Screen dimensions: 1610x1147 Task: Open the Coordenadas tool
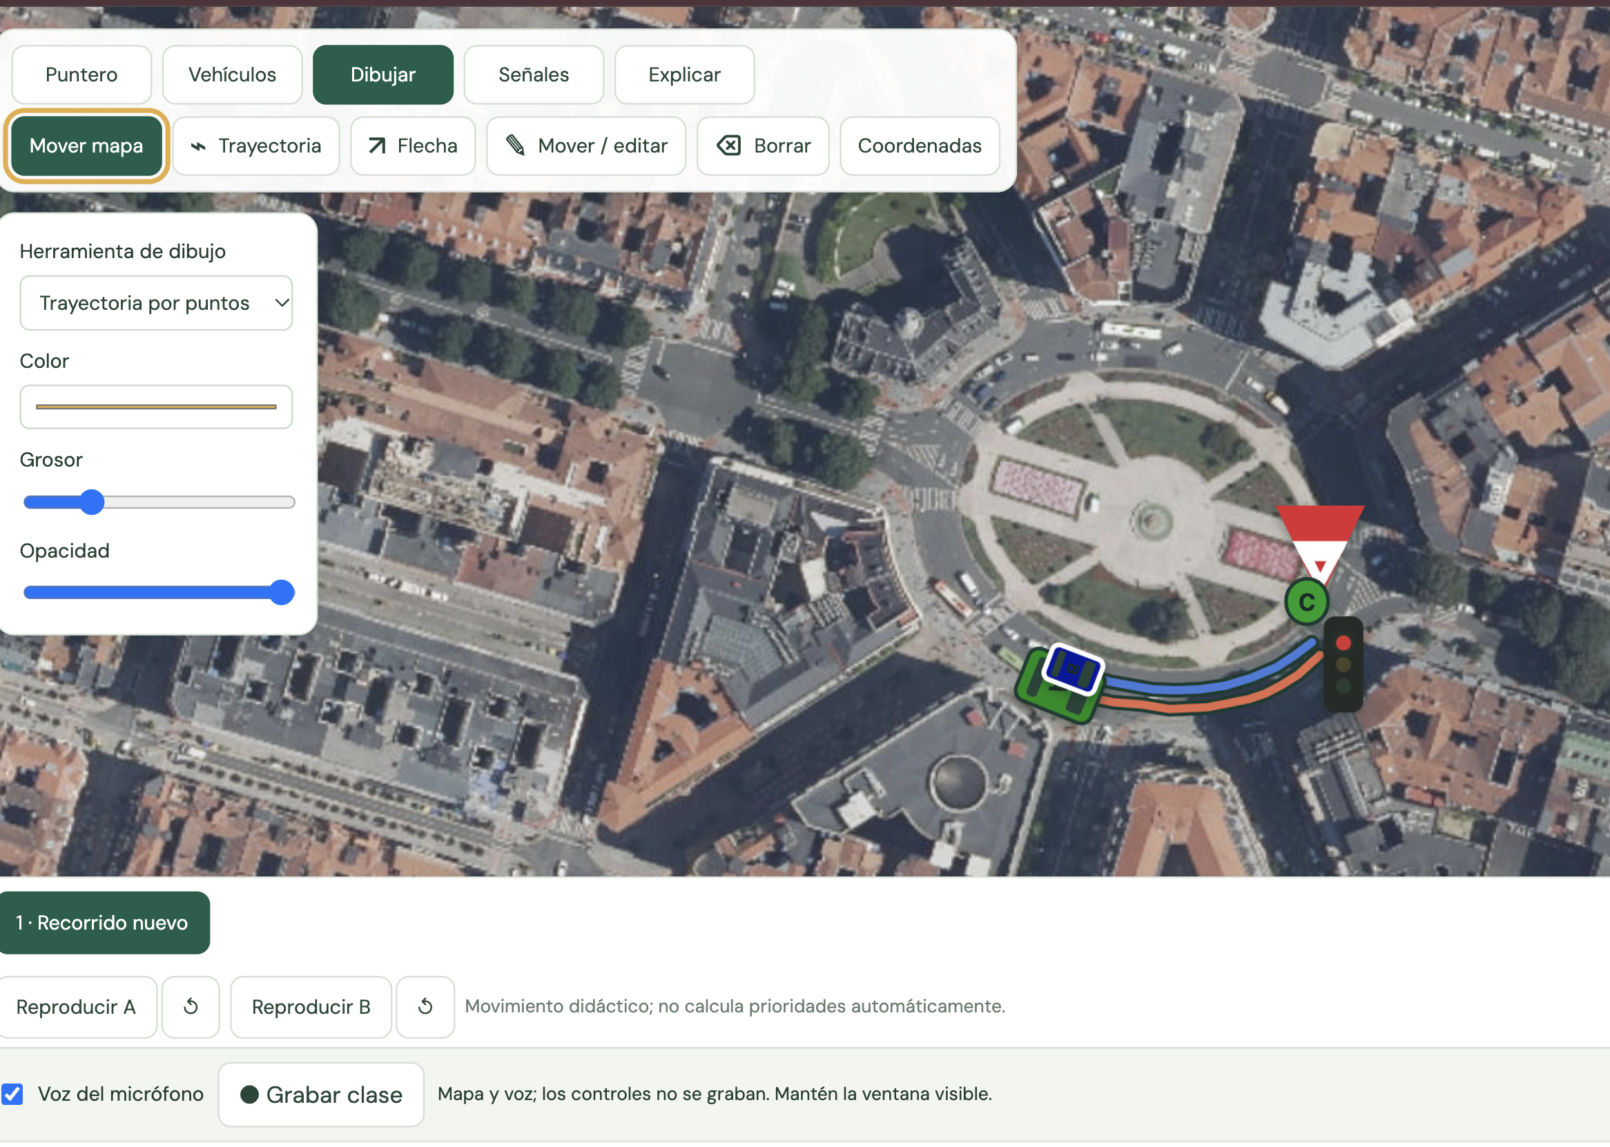(x=919, y=146)
